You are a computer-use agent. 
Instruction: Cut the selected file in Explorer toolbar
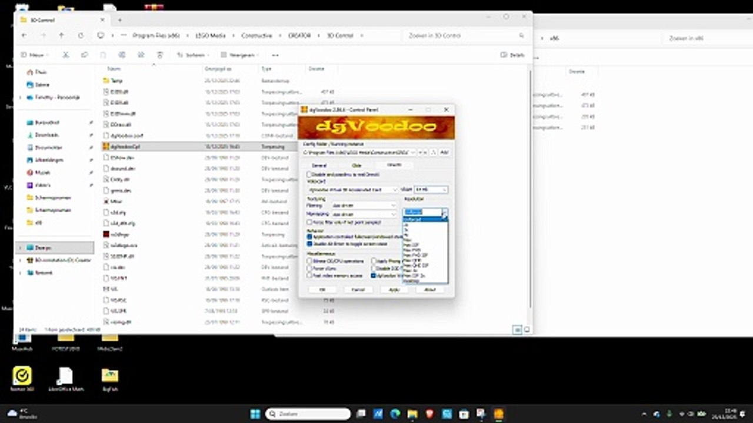(x=65, y=55)
